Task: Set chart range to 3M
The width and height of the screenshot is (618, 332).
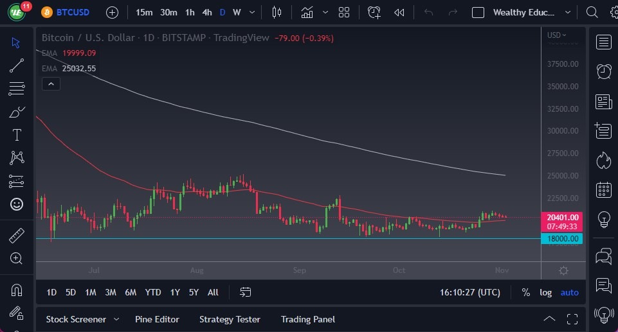Action: (111, 292)
